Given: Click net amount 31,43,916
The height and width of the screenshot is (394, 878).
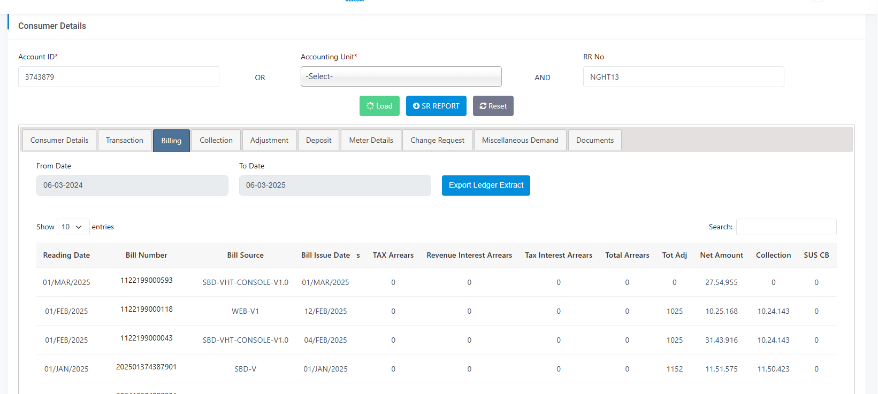Looking at the screenshot, I should point(721,340).
